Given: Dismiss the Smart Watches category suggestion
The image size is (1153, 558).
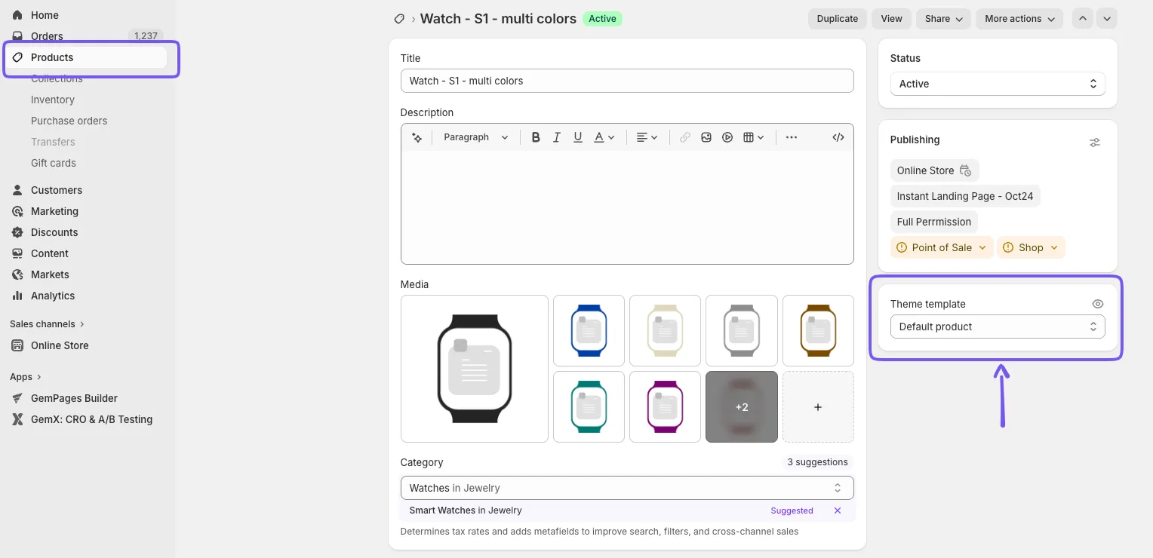Looking at the screenshot, I should coord(838,510).
